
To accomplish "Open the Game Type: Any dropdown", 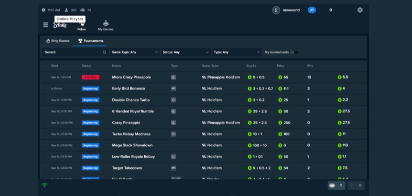I will [x=135, y=52].
